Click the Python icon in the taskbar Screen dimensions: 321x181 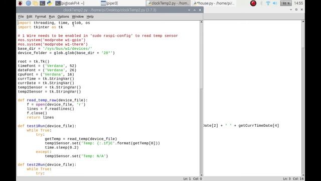pos(49,3)
